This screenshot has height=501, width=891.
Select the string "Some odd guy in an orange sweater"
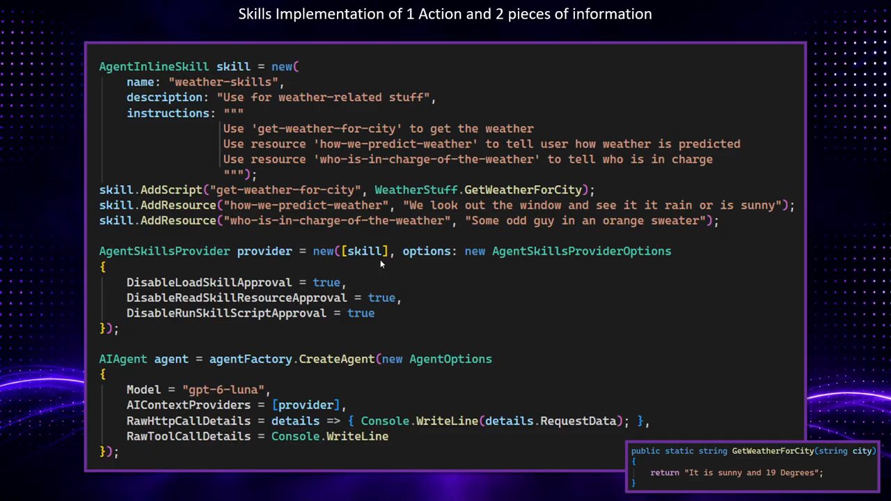[x=585, y=221]
